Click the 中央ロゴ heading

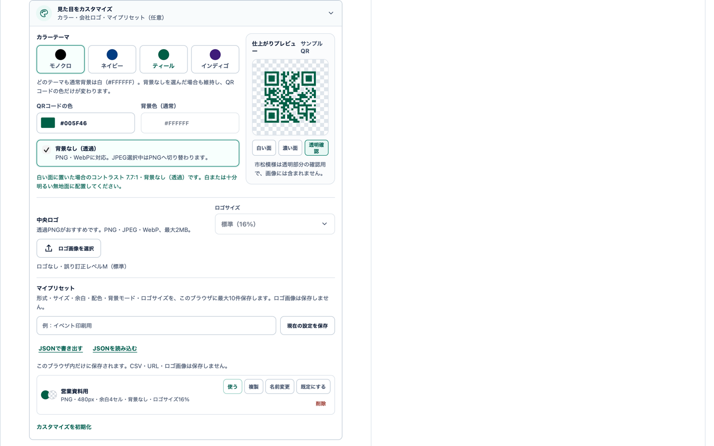pyautogui.click(x=48, y=220)
